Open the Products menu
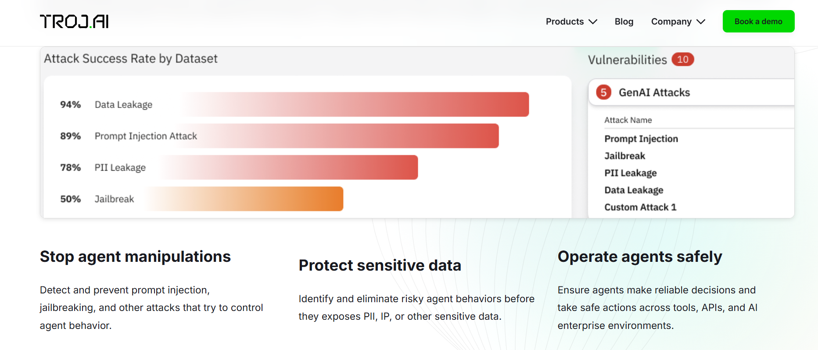Screen dimensions: 818x350 click(571, 21)
